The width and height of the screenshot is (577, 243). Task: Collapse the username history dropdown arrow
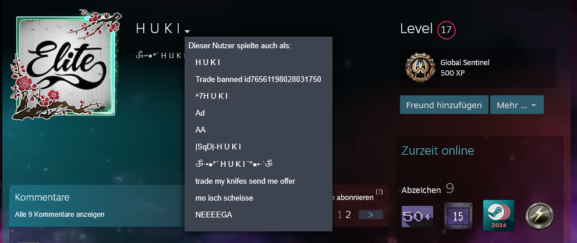pos(187,31)
